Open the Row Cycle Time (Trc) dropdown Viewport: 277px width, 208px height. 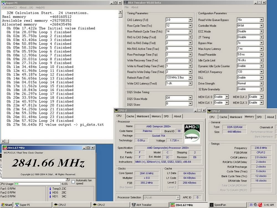pos(190,26)
